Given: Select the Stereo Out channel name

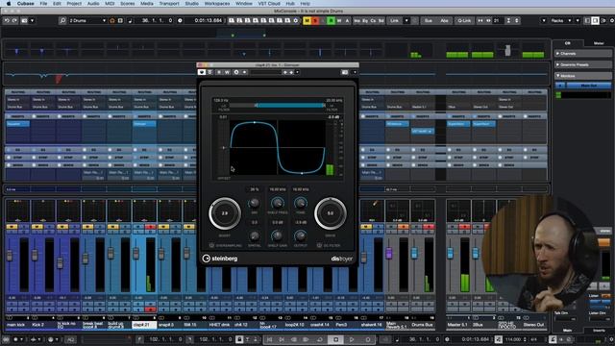Looking at the screenshot, I should (x=533, y=325).
